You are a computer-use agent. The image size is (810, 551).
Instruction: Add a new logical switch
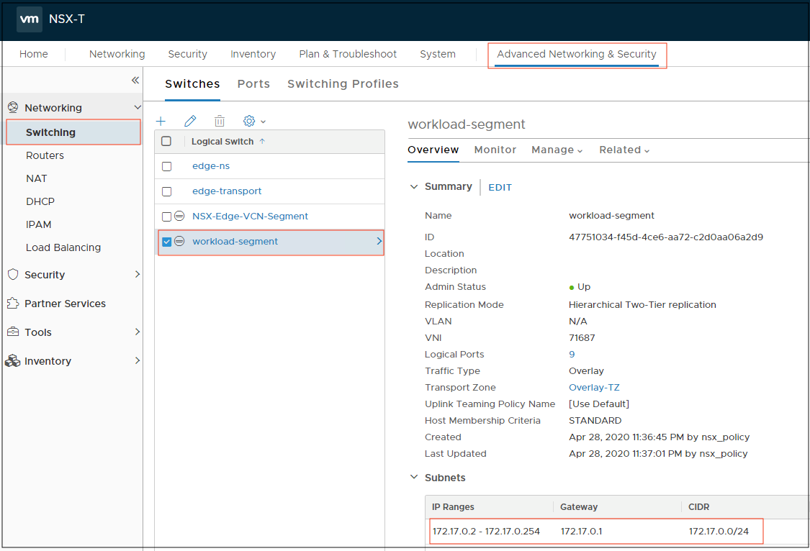coord(161,121)
